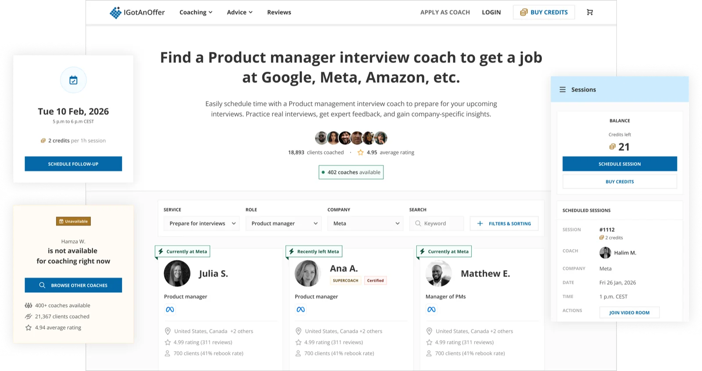The image size is (702, 371).
Task: Click the Keyword search field
Action: coord(437,223)
